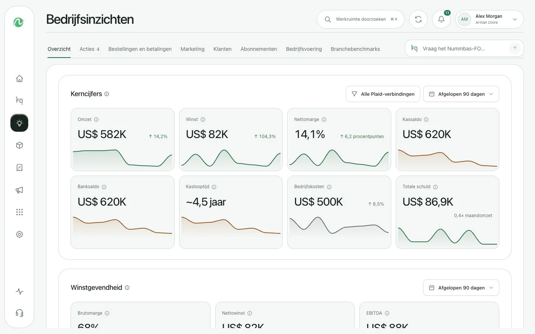The image size is (535, 334).
Task: Open the FO assistant sidebar icon
Action: (x=19, y=101)
